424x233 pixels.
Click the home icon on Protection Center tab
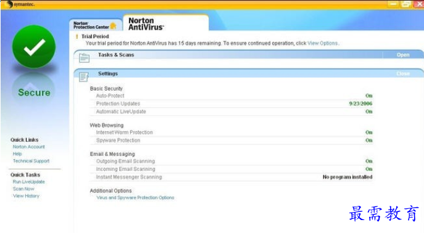(x=114, y=26)
